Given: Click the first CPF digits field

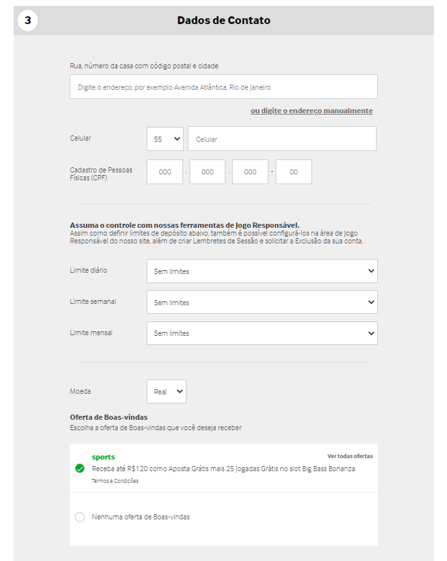Looking at the screenshot, I should 165,172.
